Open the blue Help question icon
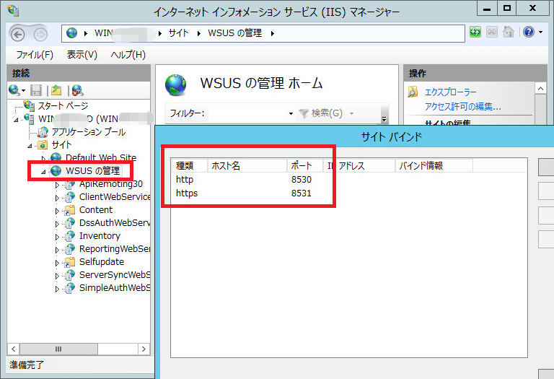 pos(529,32)
